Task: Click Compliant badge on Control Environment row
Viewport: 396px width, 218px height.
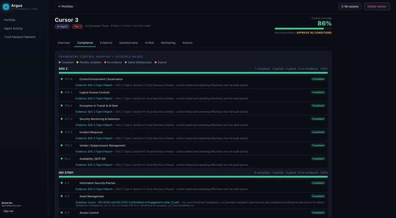Action: tap(318, 79)
